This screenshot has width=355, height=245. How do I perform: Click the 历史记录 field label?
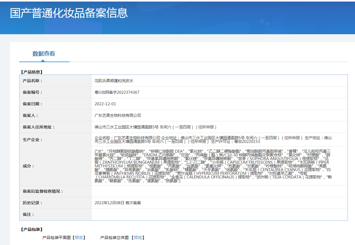(x=33, y=203)
